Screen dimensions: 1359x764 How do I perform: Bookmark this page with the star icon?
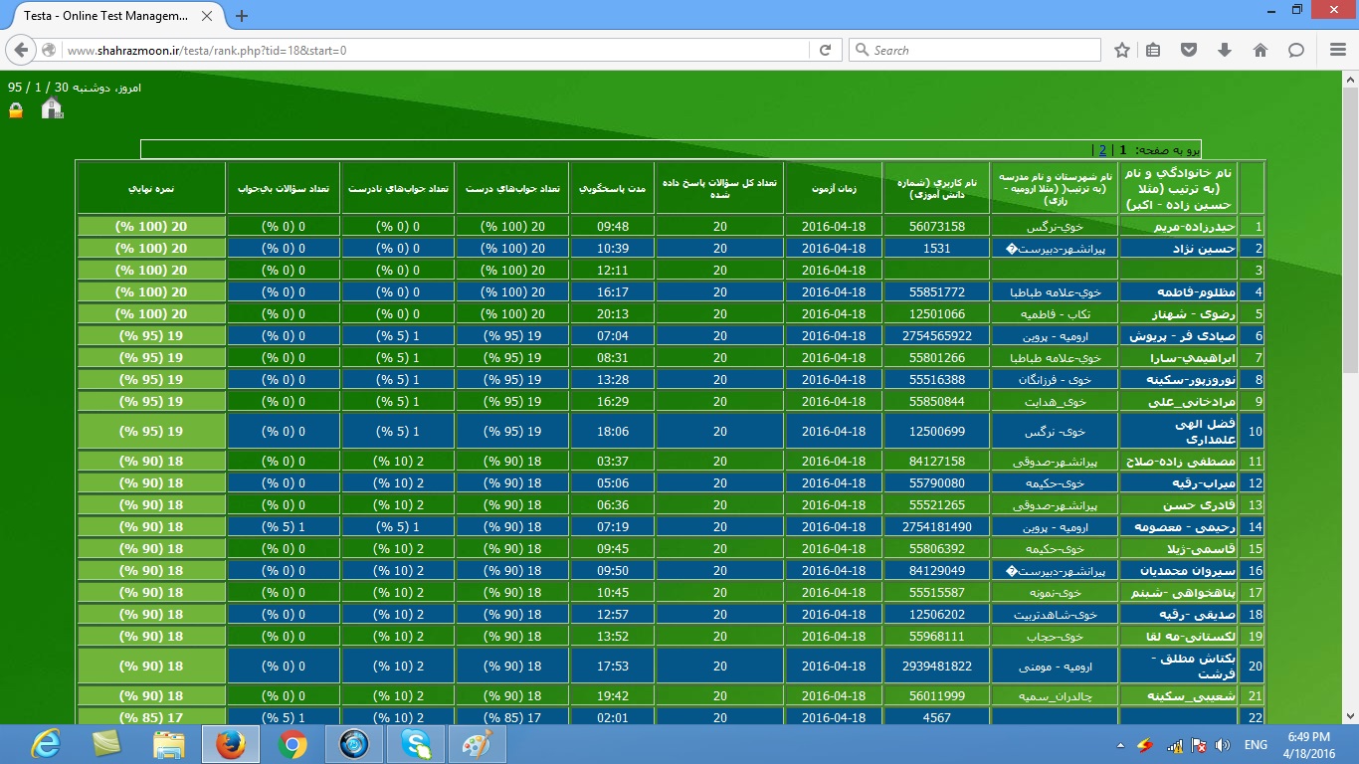click(1122, 50)
